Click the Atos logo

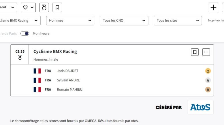click(200, 107)
